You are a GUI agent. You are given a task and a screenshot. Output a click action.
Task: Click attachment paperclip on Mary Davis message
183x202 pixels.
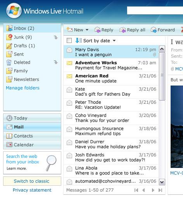tap(154, 55)
